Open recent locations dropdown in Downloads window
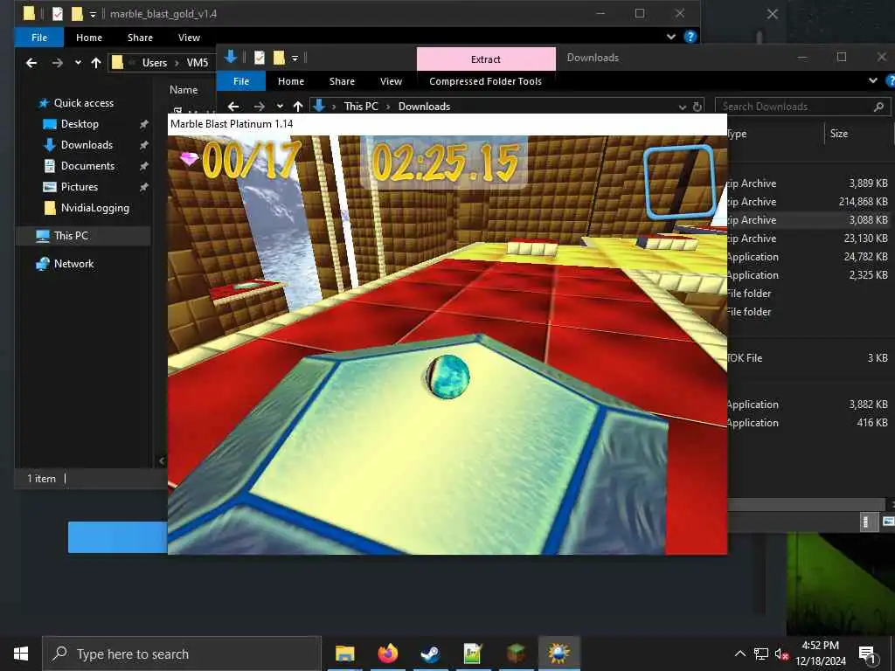 click(280, 107)
